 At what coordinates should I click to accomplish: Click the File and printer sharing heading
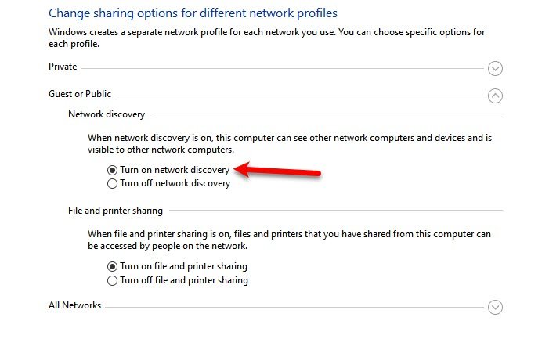point(116,211)
